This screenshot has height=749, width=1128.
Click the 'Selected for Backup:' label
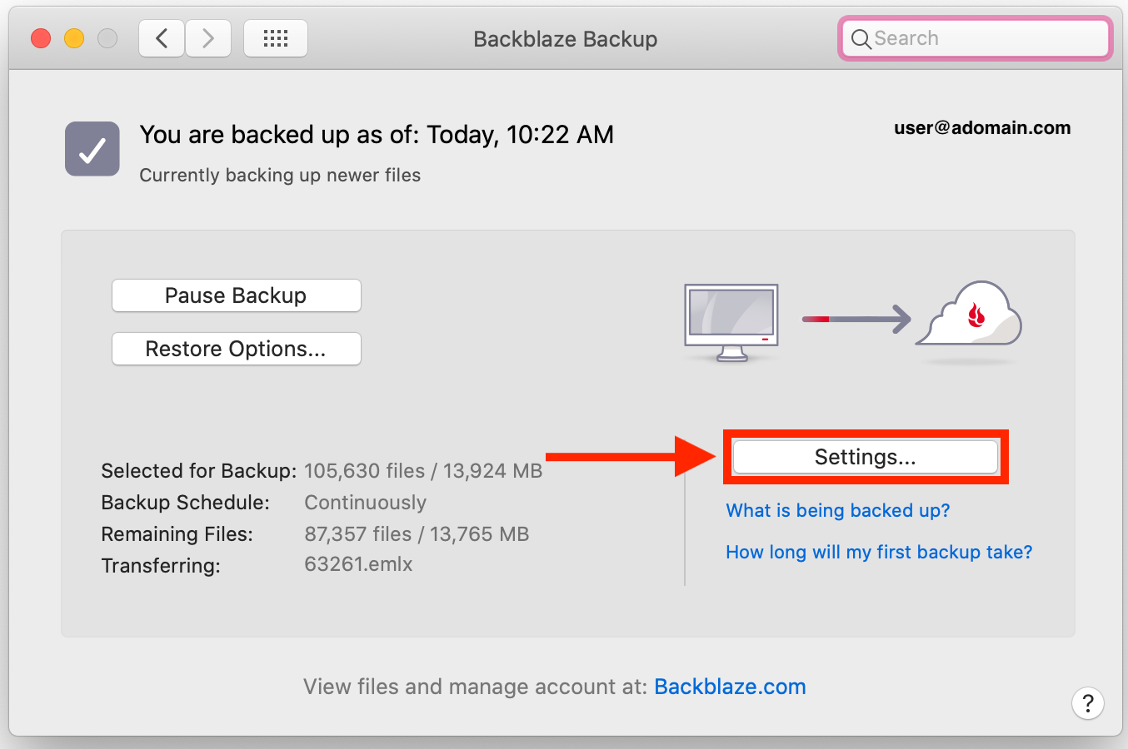coord(198,471)
